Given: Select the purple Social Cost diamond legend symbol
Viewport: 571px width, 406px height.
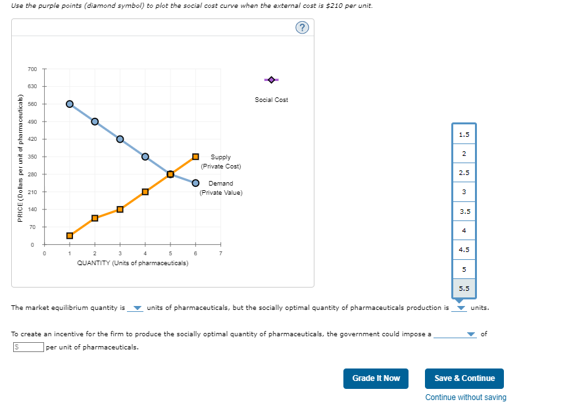Looking at the screenshot, I should pos(272,80).
